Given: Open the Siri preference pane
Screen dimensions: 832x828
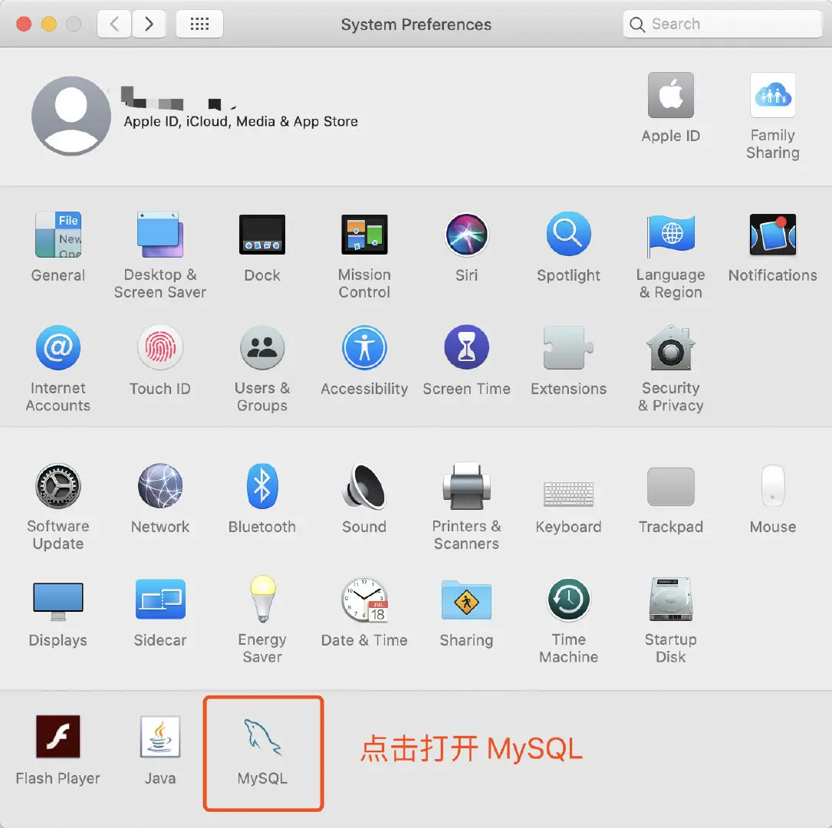Looking at the screenshot, I should 466,235.
